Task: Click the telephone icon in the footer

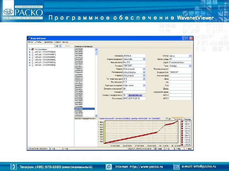Action: [14, 167]
